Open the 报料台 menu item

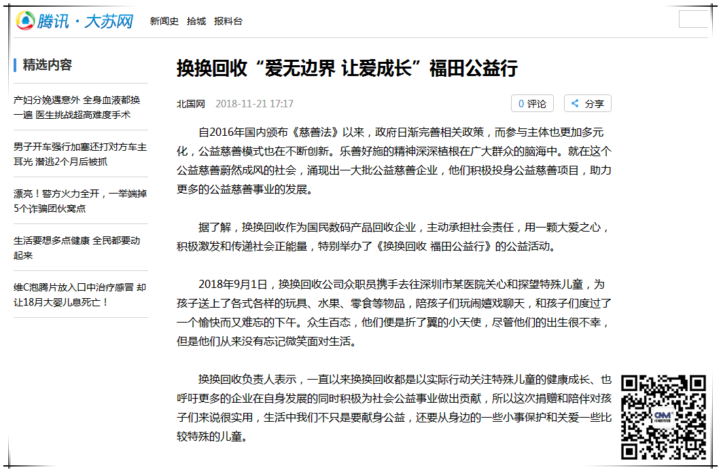point(228,21)
